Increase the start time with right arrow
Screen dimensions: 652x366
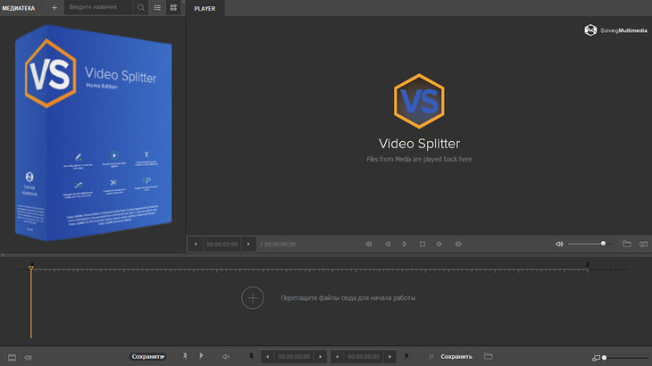coord(321,356)
